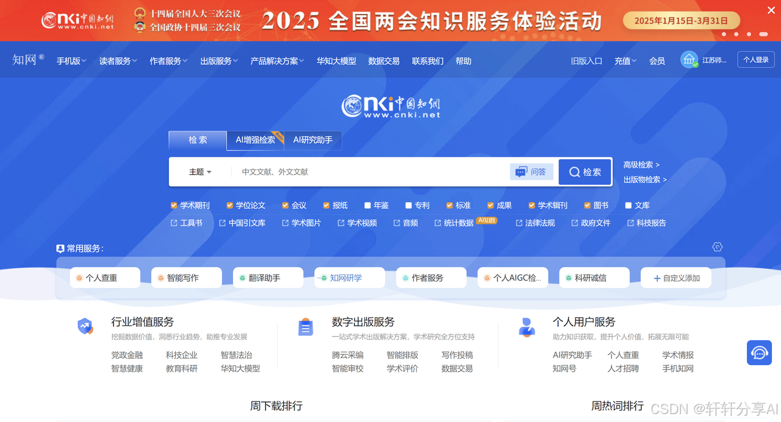The height and width of the screenshot is (422, 781).
Task: Open the 高级检索 link
Action: 641,165
